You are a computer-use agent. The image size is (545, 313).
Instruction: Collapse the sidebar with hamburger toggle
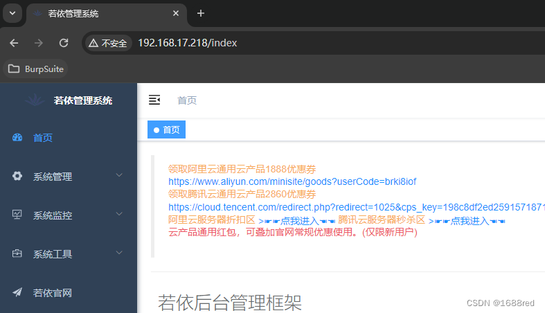pos(154,100)
